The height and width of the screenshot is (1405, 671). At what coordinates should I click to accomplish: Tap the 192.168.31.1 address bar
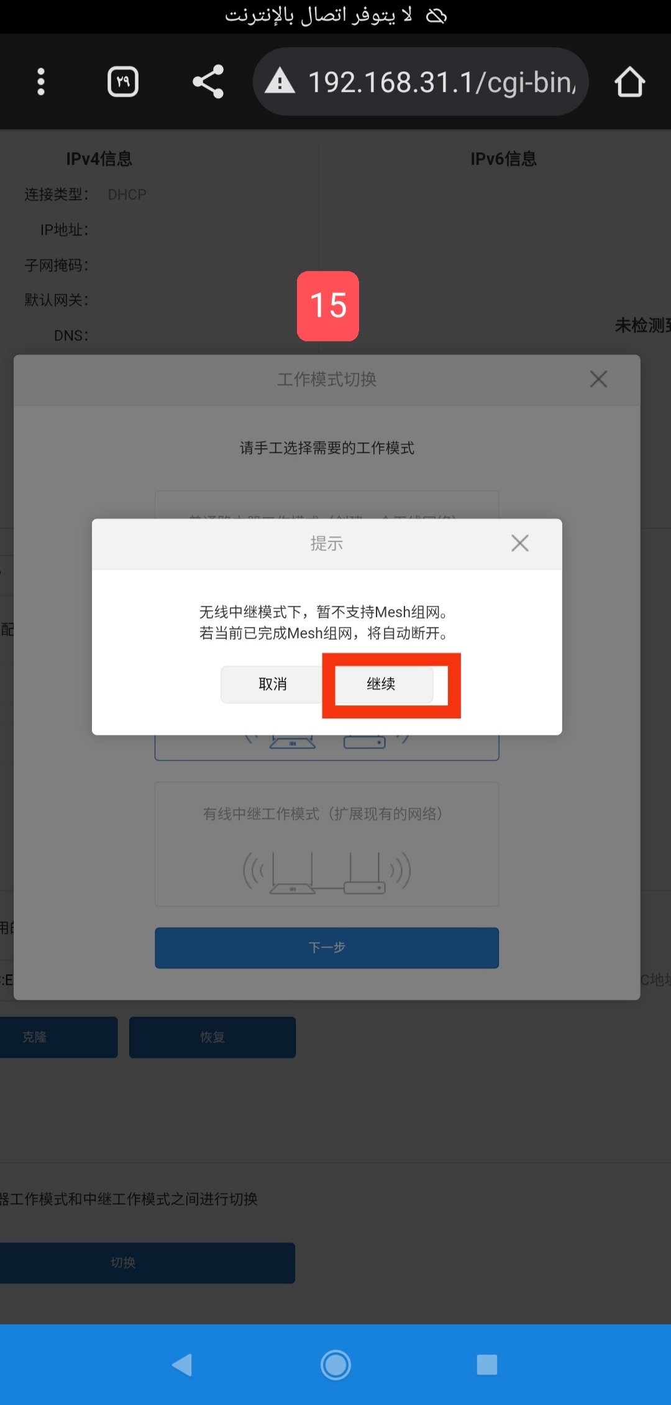tap(421, 81)
